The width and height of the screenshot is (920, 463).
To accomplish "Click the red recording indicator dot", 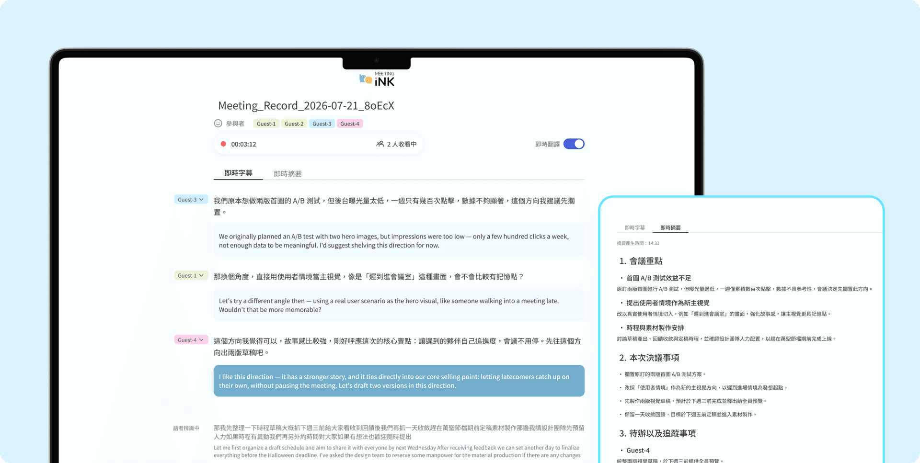I will [223, 144].
